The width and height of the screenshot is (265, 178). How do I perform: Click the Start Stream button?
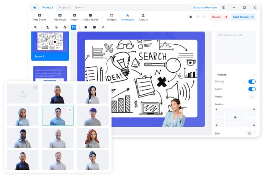coord(243,17)
